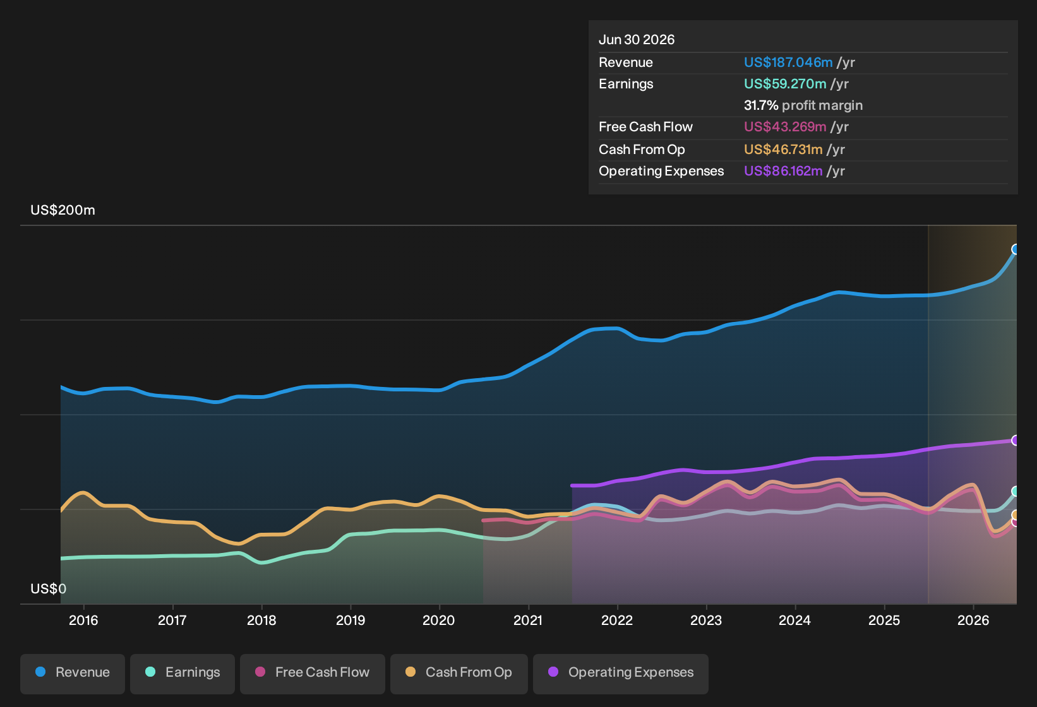Image resolution: width=1037 pixels, height=707 pixels.
Task: Click the Earnings row label in tooltip
Action: (x=626, y=84)
